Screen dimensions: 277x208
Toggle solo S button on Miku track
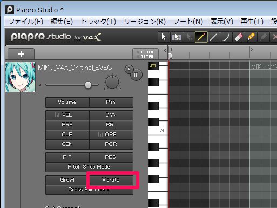pos(129,69)
